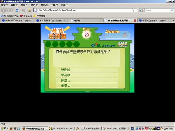
Task: Open the 編輯 (Edit) menu
Action: [x=15, y=5]
